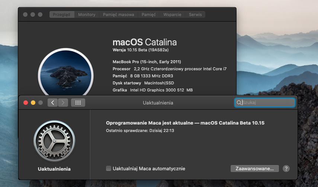Switch to the Monitory tab
This screenshot has width=318, height=187.
pos(87,14)
